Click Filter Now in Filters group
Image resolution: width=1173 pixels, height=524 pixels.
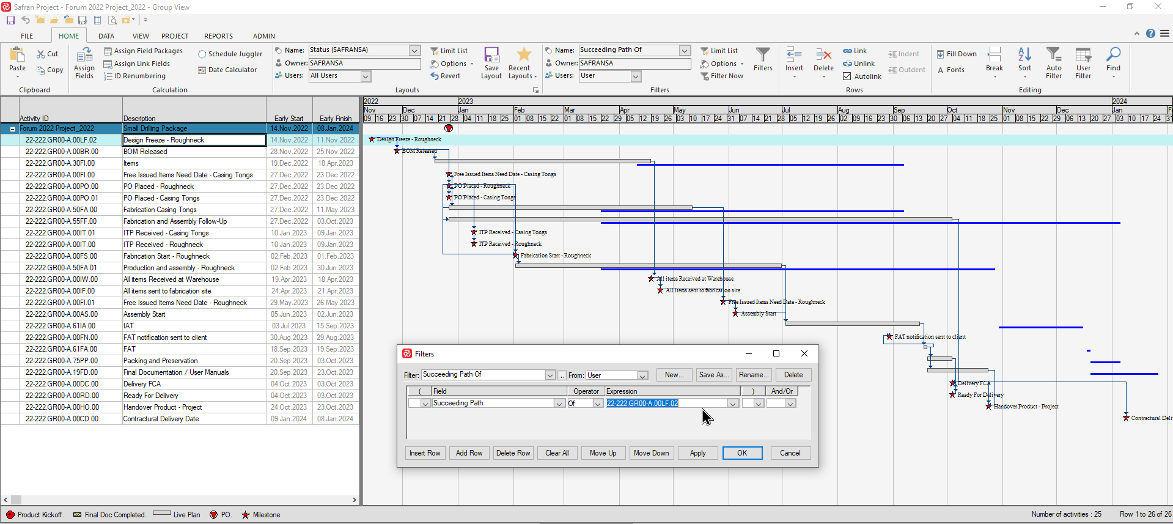tap(722, 76)
